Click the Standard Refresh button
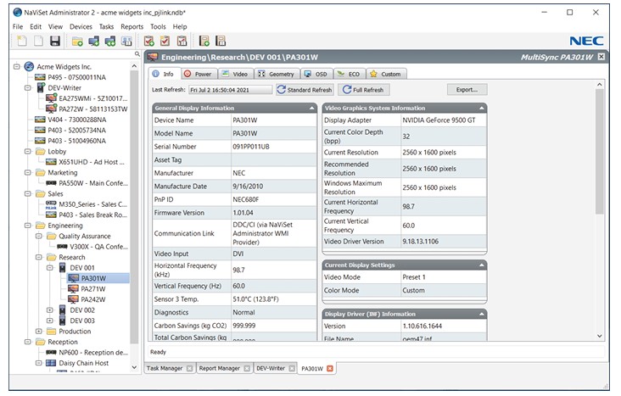 point(304,89)
